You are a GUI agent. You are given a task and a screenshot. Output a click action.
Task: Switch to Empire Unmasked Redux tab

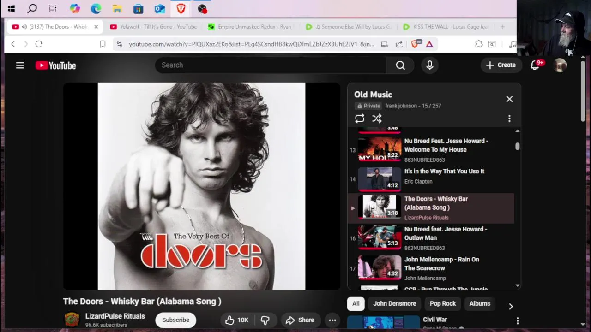click(250, 27)
